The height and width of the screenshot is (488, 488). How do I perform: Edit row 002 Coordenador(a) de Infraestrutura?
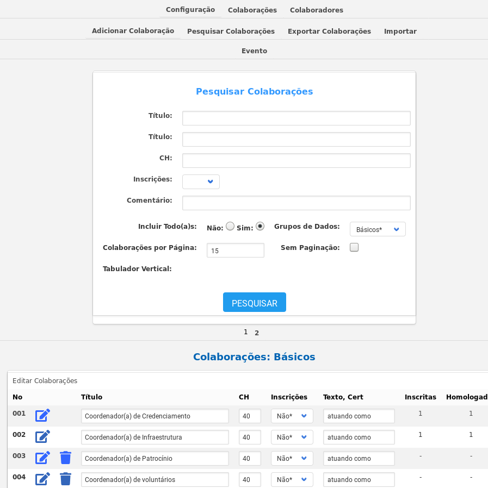coord(42,436)
